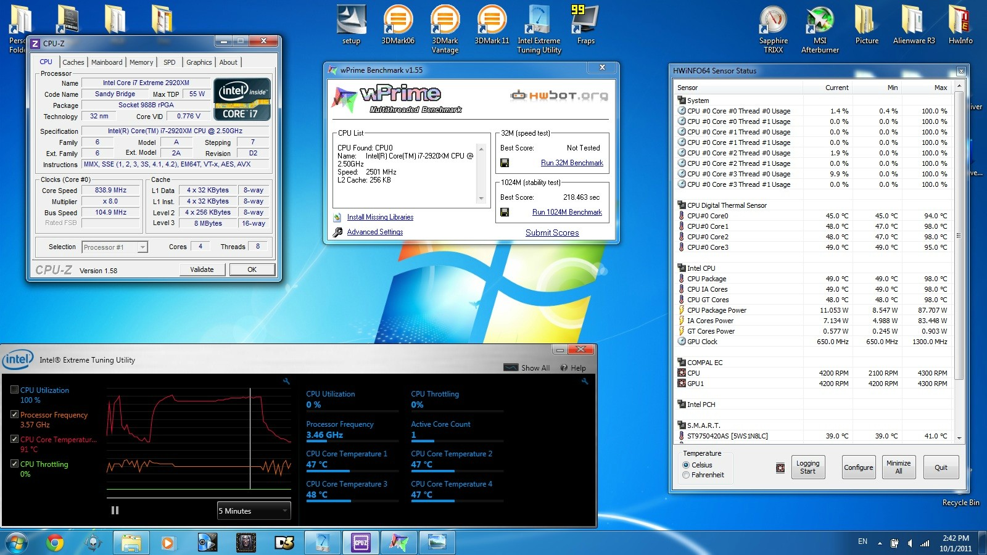The image size is (987, 555).
Task: Toggle the CPU Throttling checkbox in XTU
Action: coord(14,464)
